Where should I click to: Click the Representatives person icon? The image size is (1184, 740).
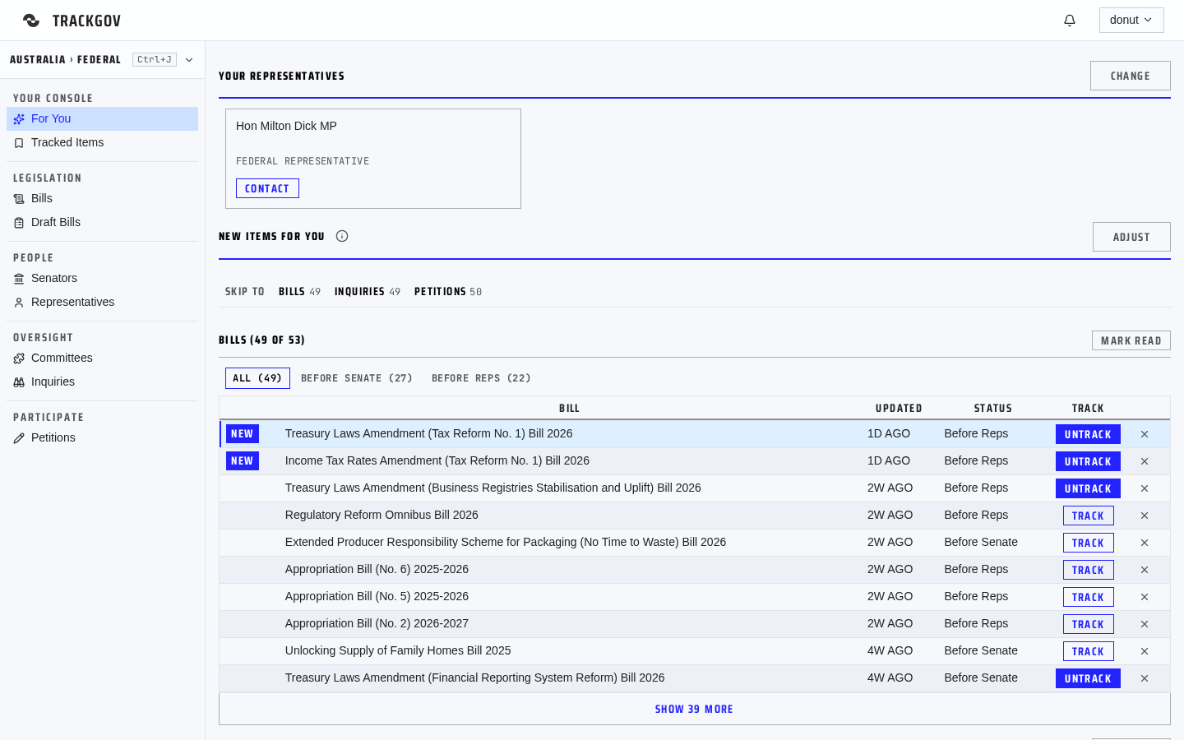pos(19,303)
